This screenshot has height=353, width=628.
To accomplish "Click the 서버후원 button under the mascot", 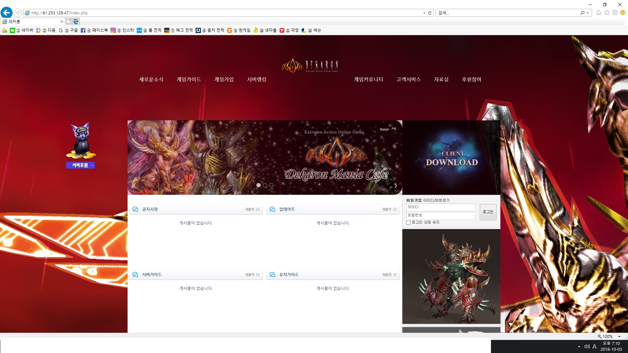I will [x=80, y=165].
